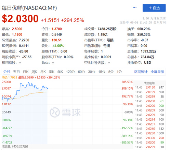Click the trade row priced 2.0199

(149, 92)
